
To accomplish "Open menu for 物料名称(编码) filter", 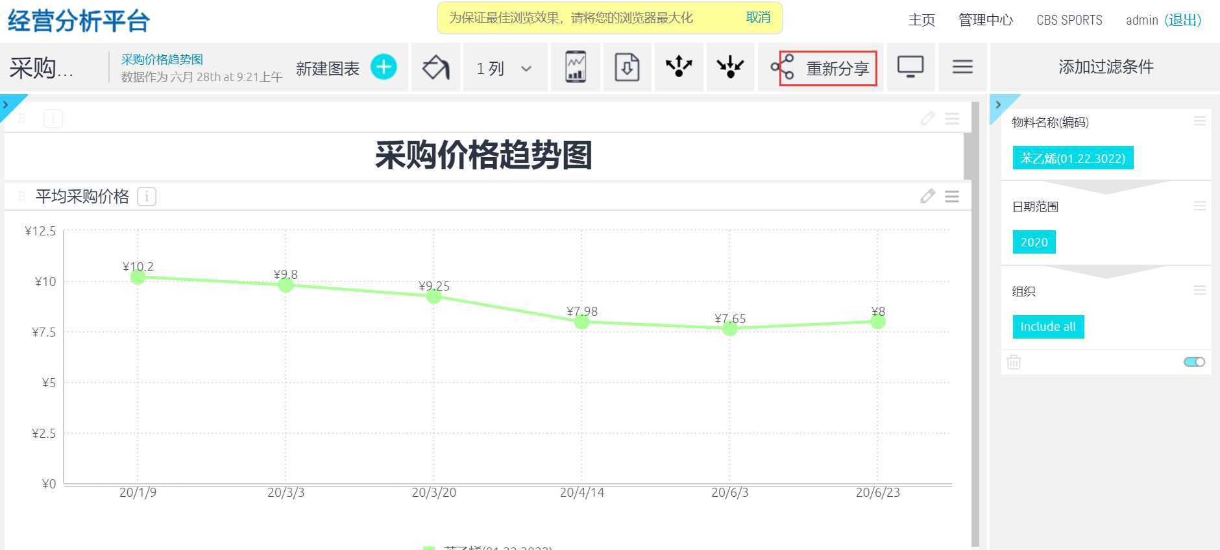I will click(x=1200, y=121).
